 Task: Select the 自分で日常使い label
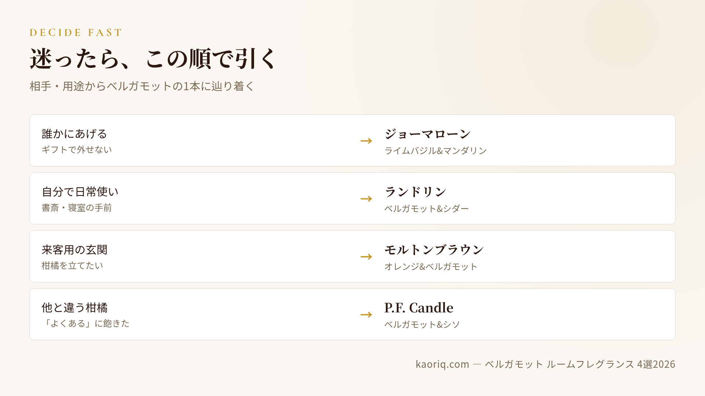(x=80, y=192)
